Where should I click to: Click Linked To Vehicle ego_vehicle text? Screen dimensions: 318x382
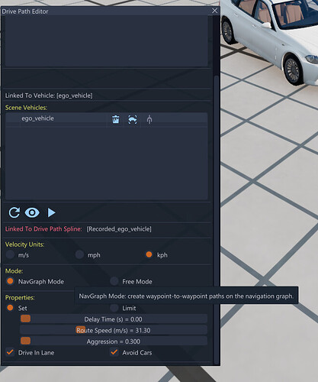[x=49, y=95]
